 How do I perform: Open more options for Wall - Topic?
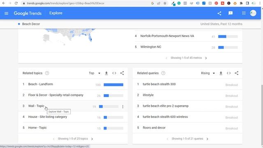point(123,106)
